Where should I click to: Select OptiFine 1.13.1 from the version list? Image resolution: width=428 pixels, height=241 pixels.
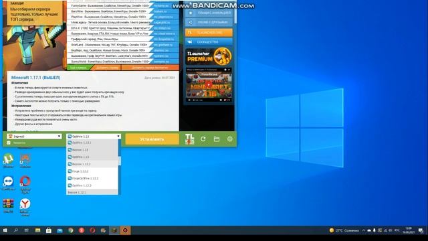point(92,143)
